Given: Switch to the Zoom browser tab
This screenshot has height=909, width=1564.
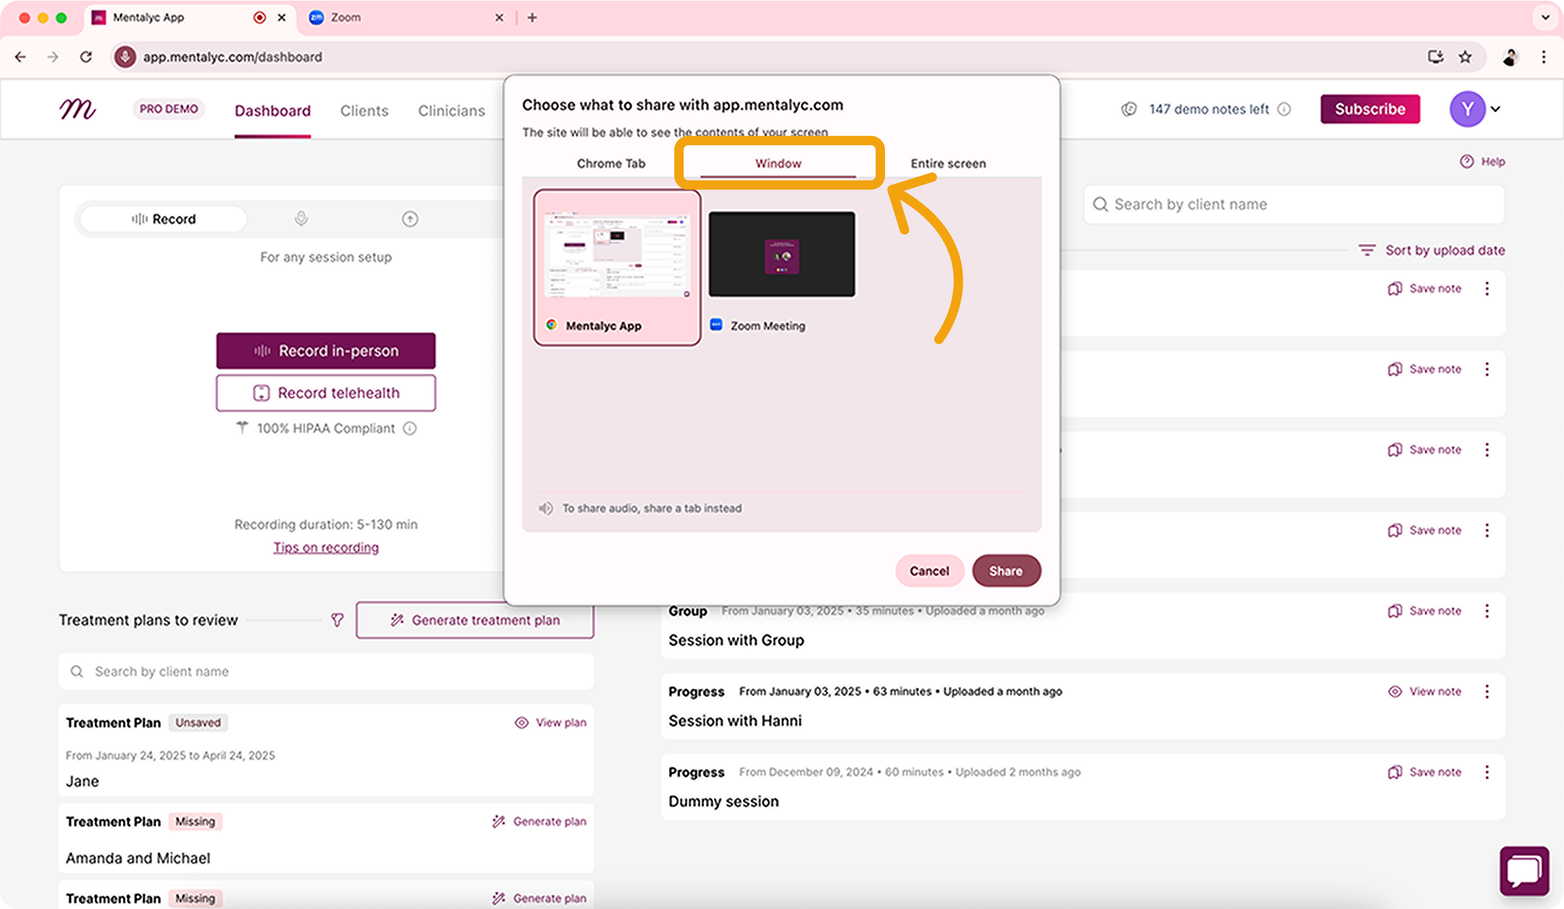Looking at the screenshot, I should (407, 18).
